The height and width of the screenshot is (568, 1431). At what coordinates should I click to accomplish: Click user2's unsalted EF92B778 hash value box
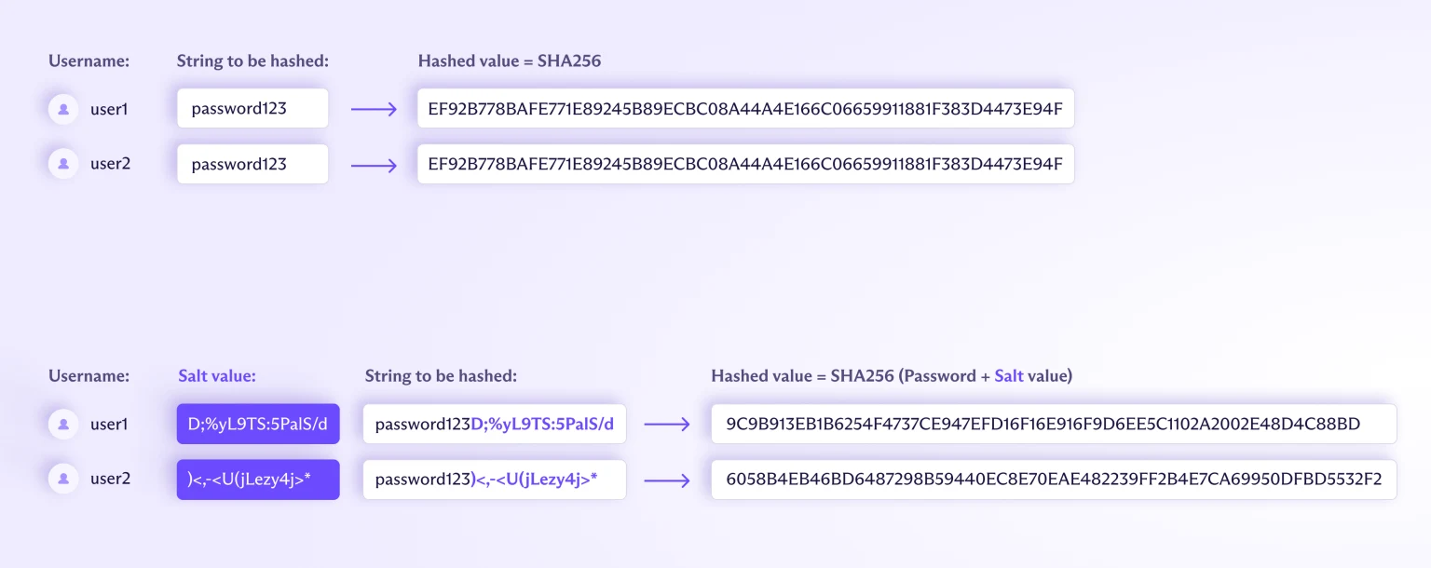click(x=745, y=164)
